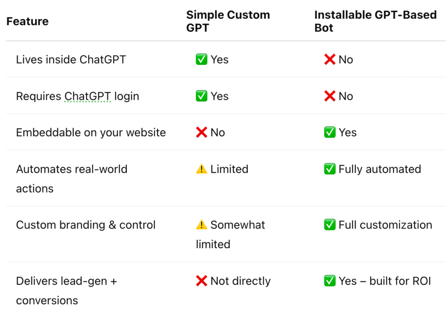Click the underlined ChatGPT word in login row

(88, 96)
